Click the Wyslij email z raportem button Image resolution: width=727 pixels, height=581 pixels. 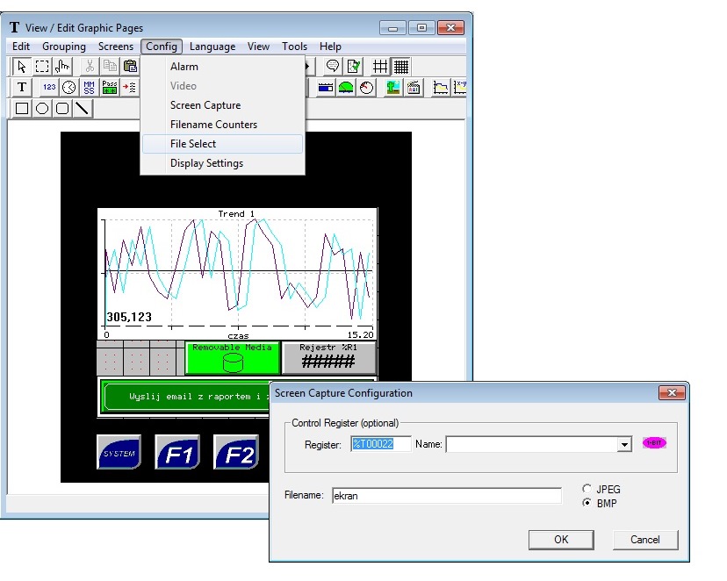[185, 397]
